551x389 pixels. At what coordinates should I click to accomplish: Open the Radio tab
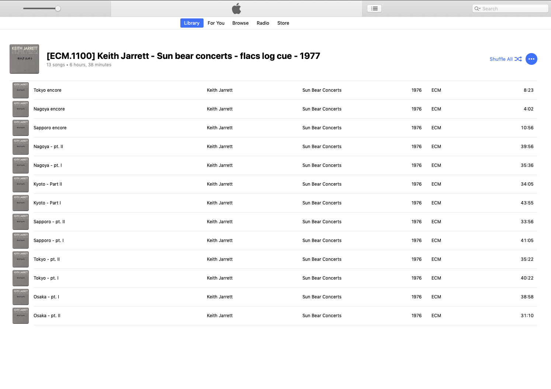(263, 23)
